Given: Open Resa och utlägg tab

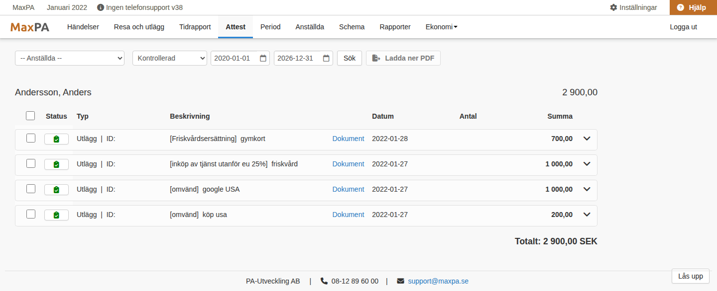Looking at the screenshot, I should click(x=139, y=27).
